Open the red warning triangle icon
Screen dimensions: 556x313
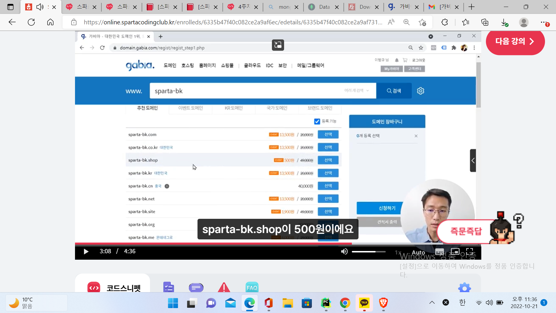[x=224, y=287]
